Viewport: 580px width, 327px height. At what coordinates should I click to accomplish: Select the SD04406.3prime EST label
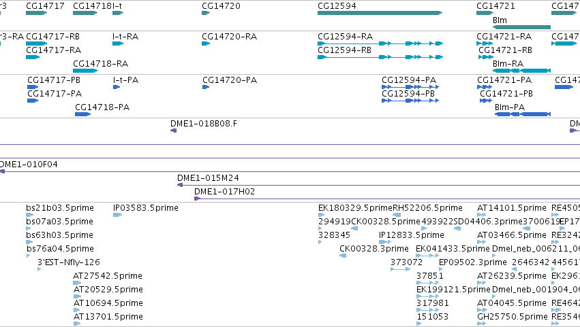pyautogui.click(x=487, y=222)
